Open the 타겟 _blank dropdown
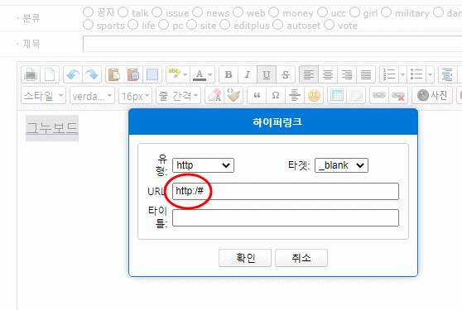Viewport: 462px width, 310px height. [x=341, y=165]
